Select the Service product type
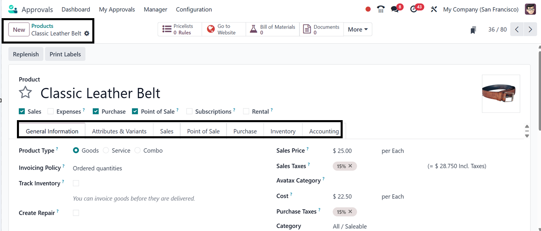Viewport: 541px width, 231px height. coord(106,150)
